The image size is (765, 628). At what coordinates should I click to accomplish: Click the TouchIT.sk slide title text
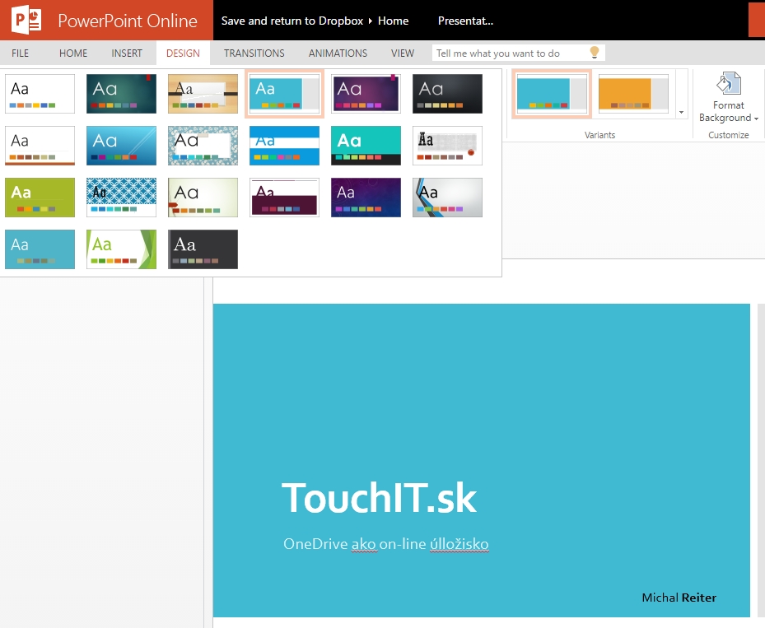[379, 498]
